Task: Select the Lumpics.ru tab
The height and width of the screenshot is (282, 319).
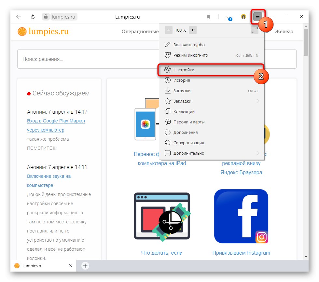Action: click(43, 266)
